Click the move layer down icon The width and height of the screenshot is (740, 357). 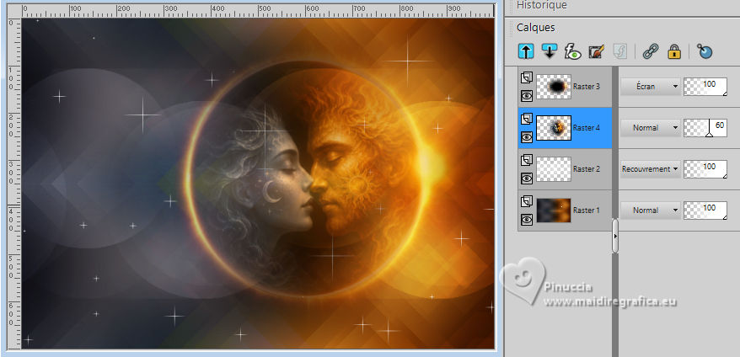click(x=550, y=51)
